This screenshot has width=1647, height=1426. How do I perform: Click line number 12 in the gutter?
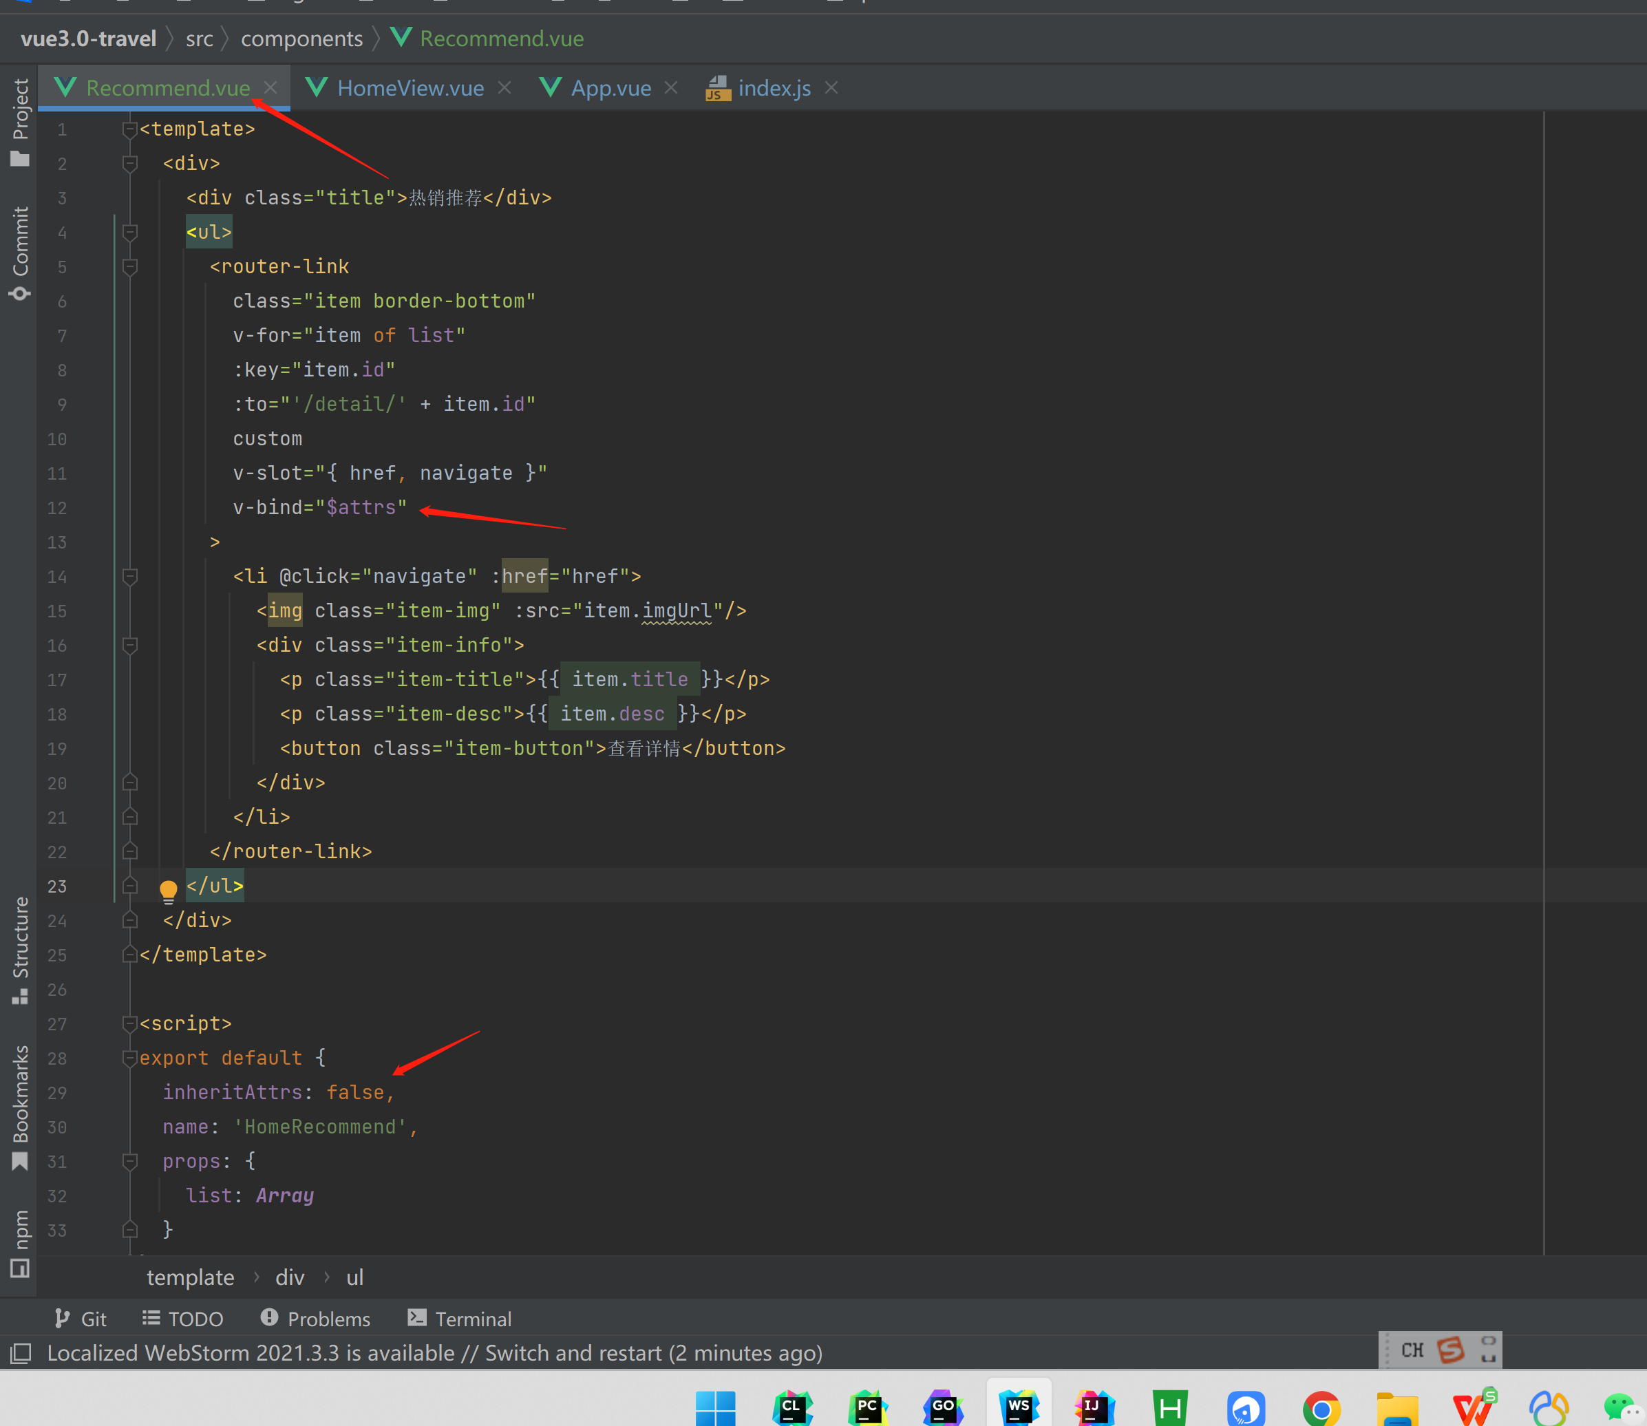coord(56,508)
